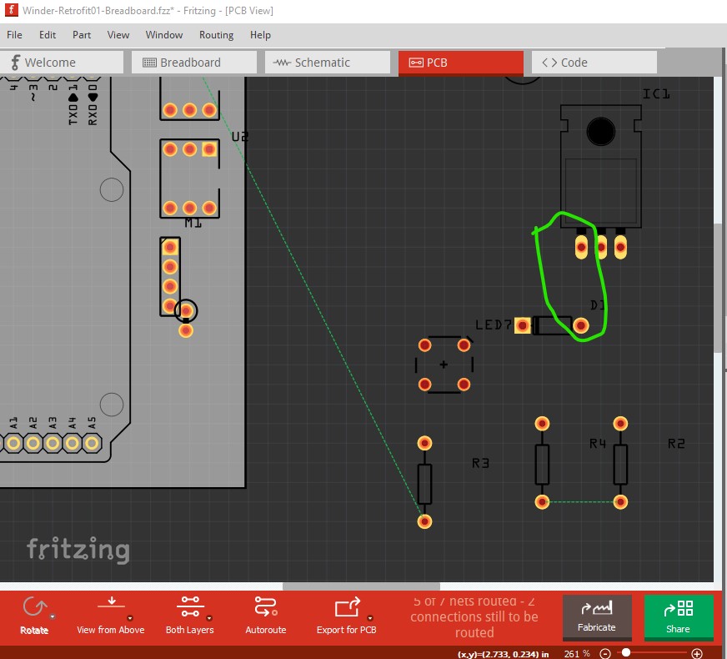Click the bottom pad of R3
The image size is (727, 659).
click(x=424, y=521)
